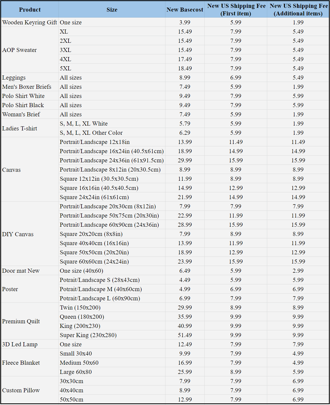Click New US Shipping Fee (Additional items) header
Viewport: 330px width, 405px height.
click(x=298, y=10)
